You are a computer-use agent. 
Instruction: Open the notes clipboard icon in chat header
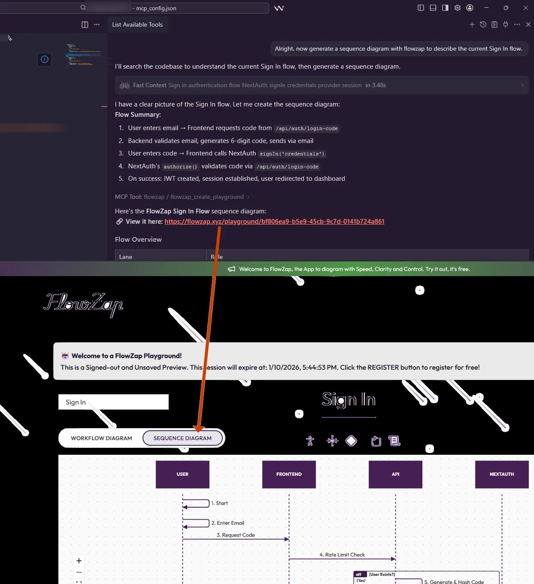[x=495, y=24]
